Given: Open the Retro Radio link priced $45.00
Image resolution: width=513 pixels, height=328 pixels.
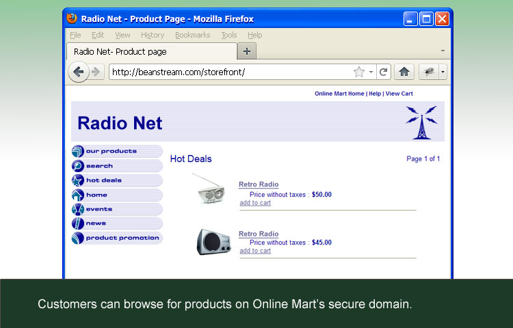Looking at the screenshot, I should coord(259,234).
